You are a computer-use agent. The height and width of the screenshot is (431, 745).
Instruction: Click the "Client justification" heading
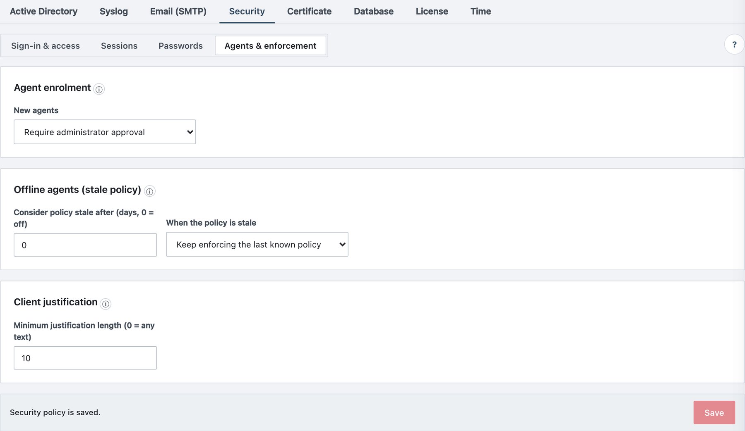[x=55, y=302]
